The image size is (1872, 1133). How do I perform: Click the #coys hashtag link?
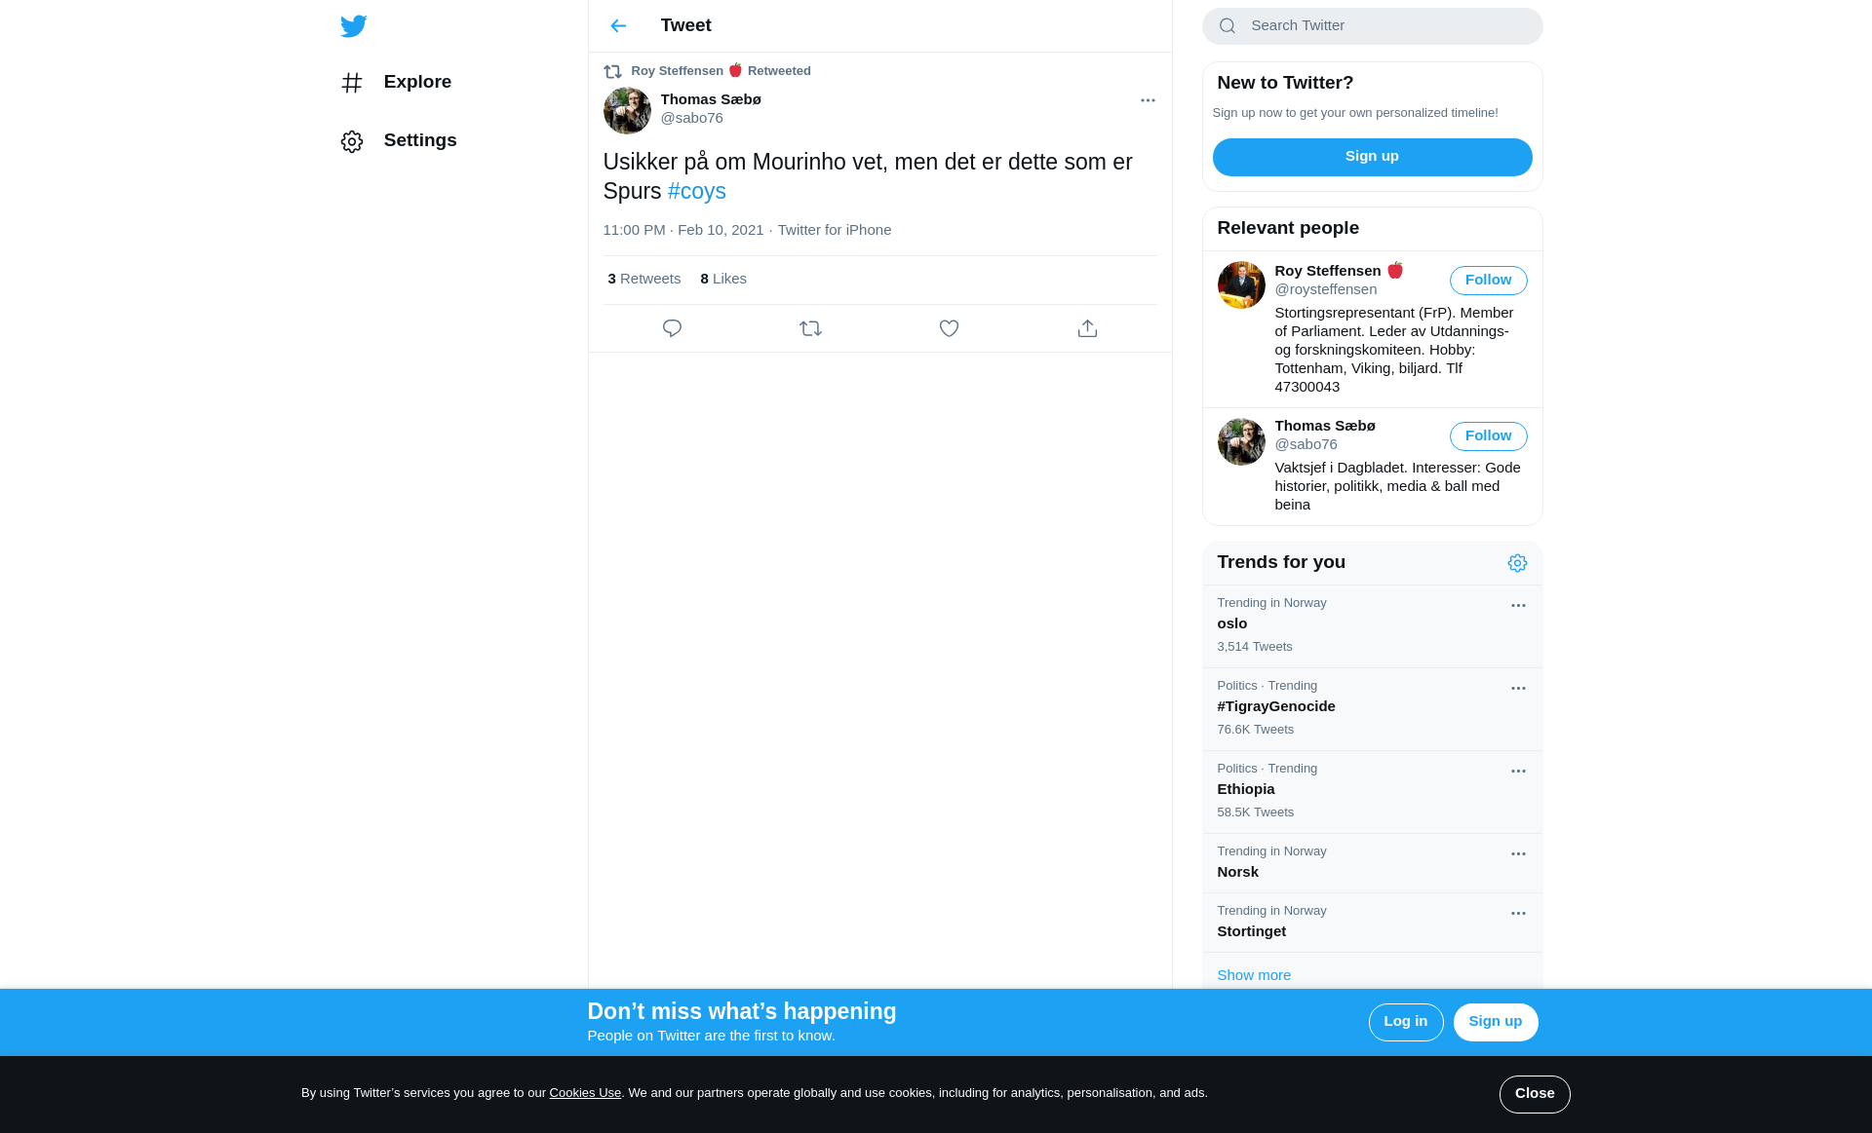696,192
